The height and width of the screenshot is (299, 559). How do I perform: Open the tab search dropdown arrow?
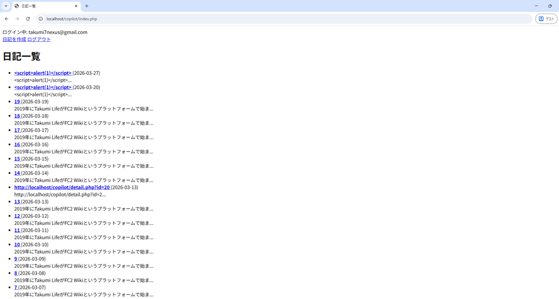pos(6,6)
